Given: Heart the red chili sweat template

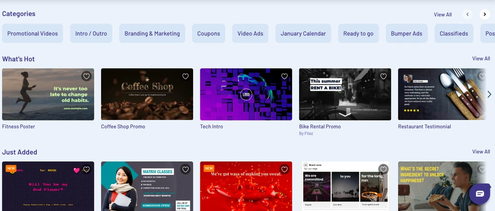Looking at the screenshot, I should click(285, 169).
